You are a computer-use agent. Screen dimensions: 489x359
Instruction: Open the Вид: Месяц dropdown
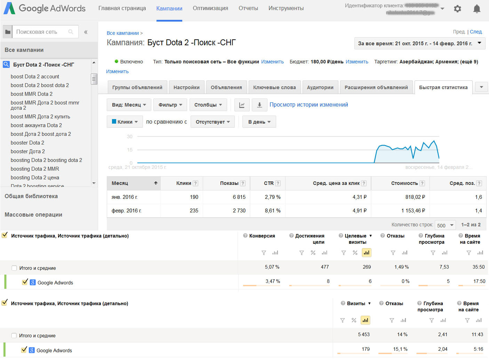point(129,105)
